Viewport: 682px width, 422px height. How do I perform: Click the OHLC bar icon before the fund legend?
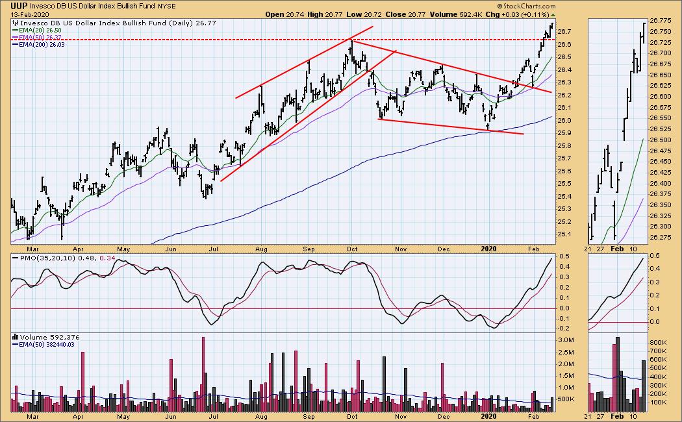pyautogui.click(x=15, y=23)
